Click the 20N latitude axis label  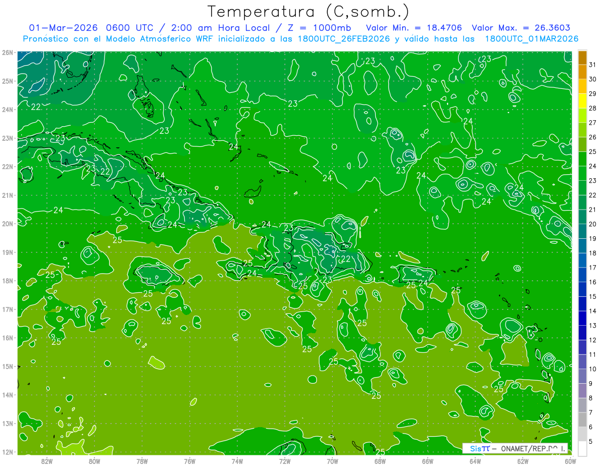(7, 224)
